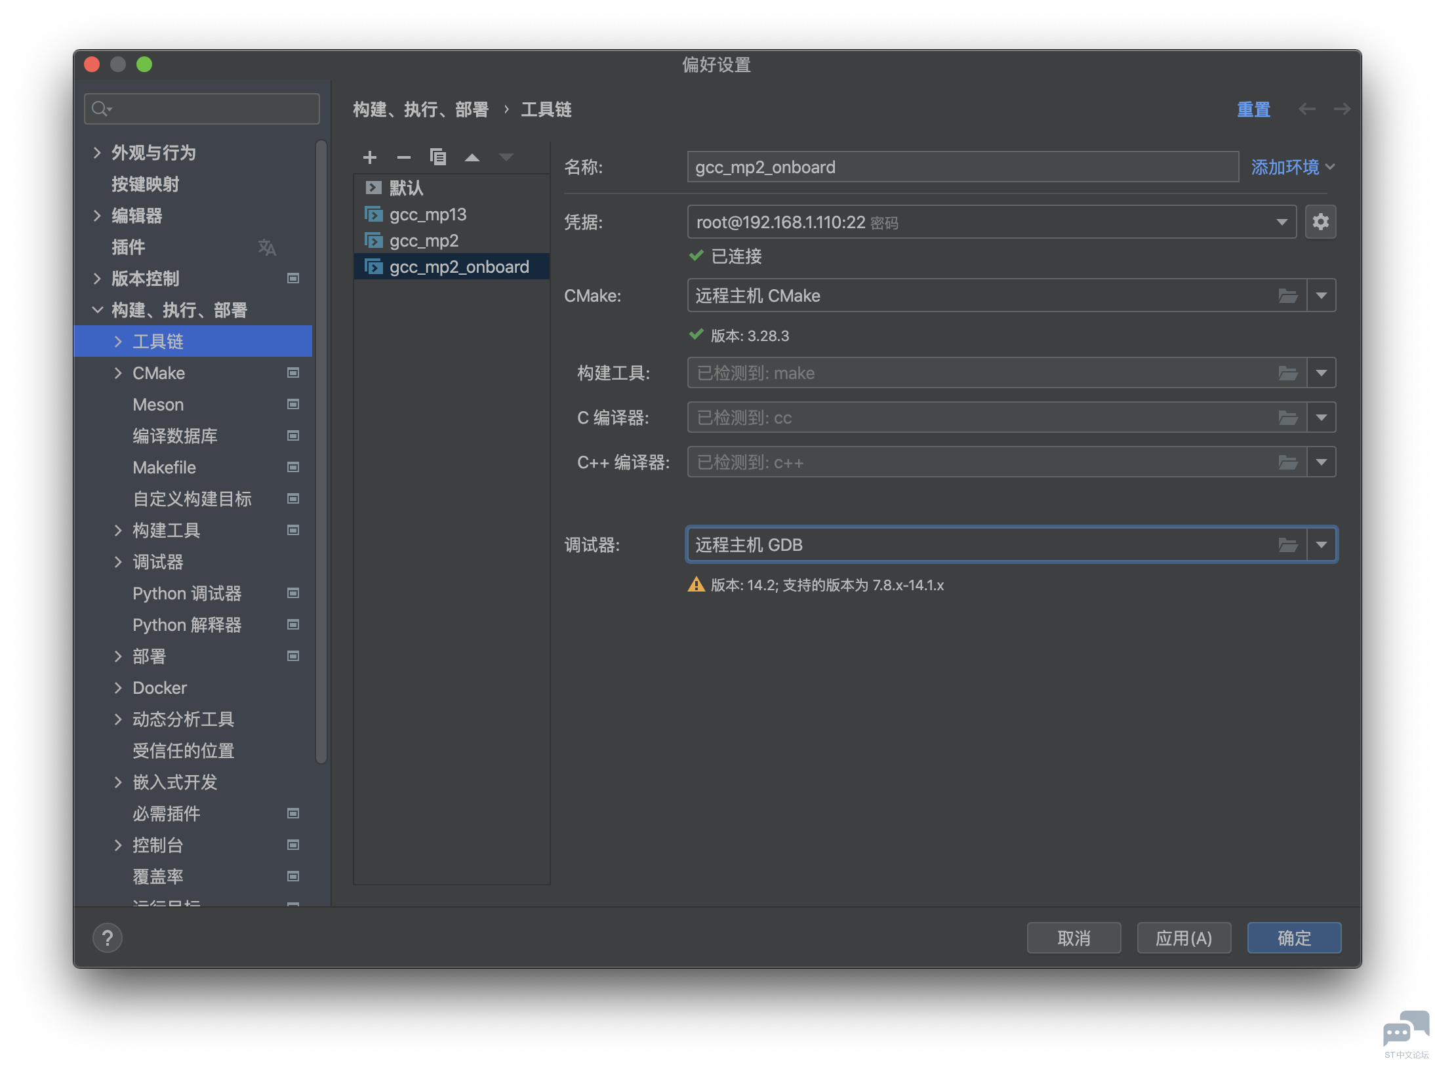The height and width of the screenshot is (1065, 1435).
Task: Click project-level icon next to CMake
Action: click(293, 373)
